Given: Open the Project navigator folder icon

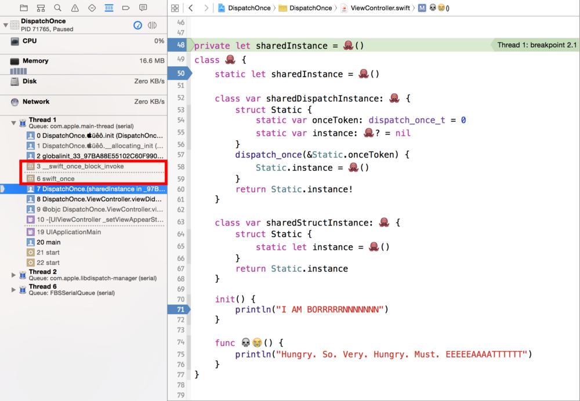Looking at the screenshot, I should (x=24, y=8).
